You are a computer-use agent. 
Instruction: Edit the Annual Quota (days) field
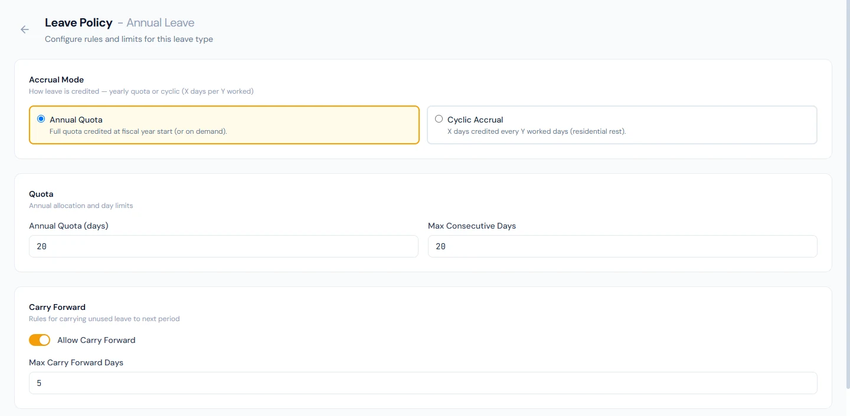pos(224,246)
